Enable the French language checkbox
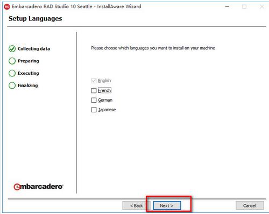Image resolution: width=269 pixels, height=214 pixels. click(94, 90)
